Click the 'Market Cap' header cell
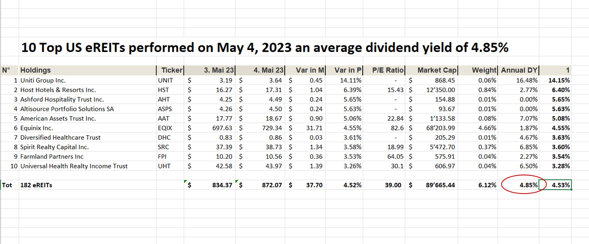589x244 pixels. pos(433,70)
